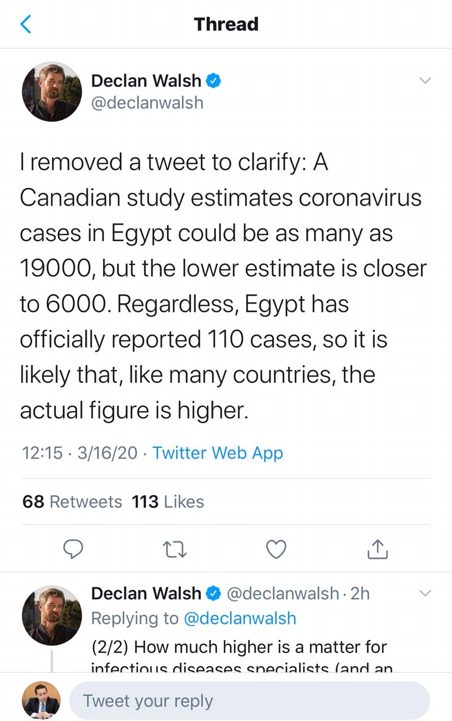
Task: View the 68 Retweets list
Action: (72, 501)
